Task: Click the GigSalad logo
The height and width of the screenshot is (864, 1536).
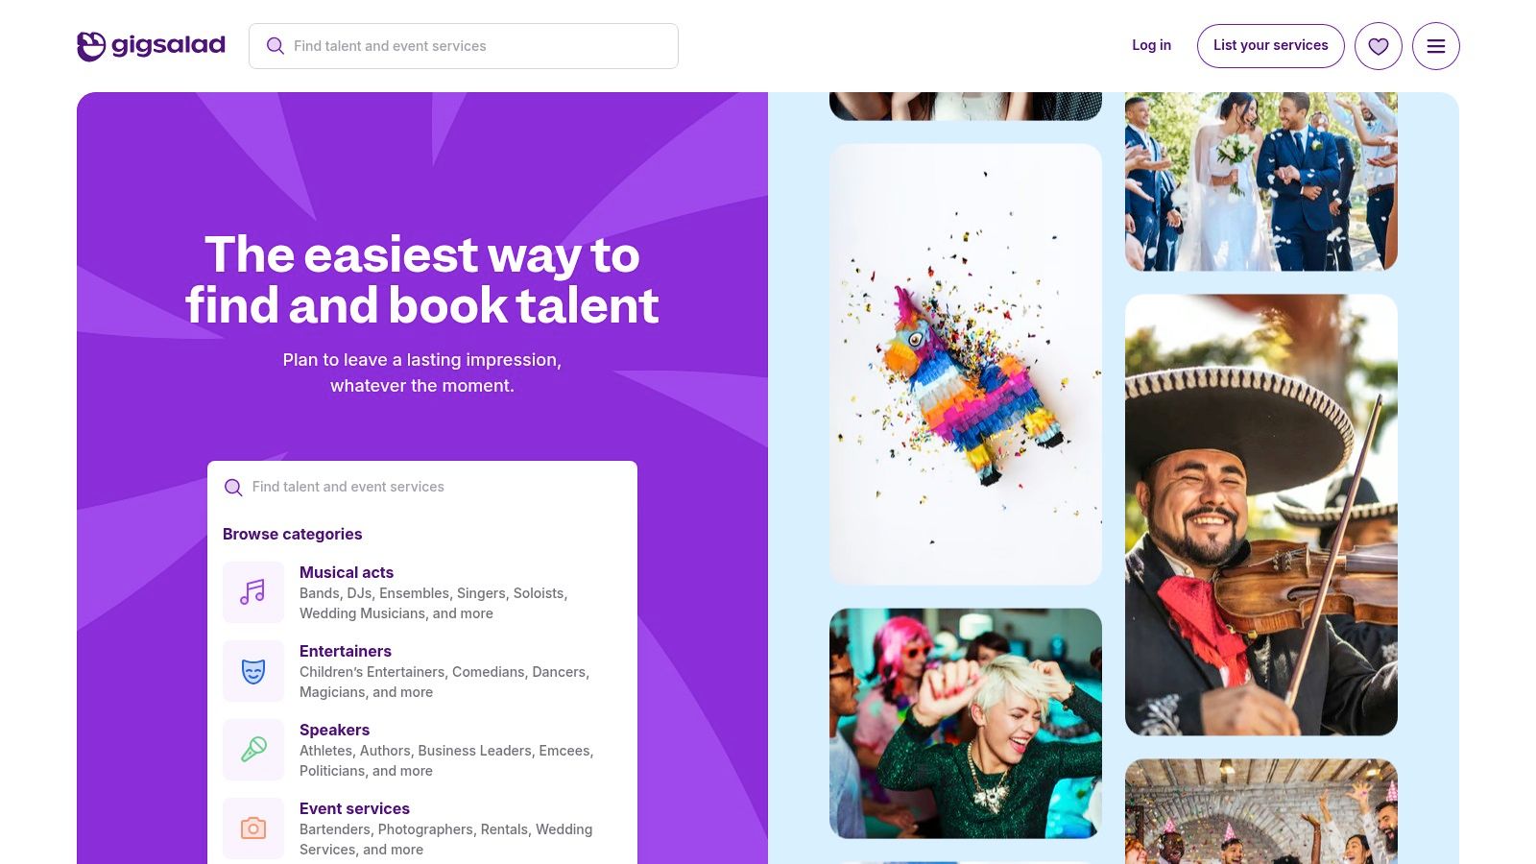Action: tap(151, 45)
